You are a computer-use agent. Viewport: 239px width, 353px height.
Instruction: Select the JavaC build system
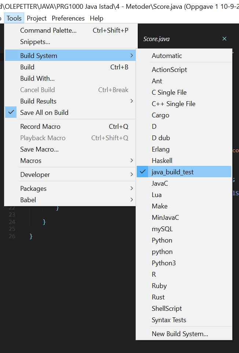click(x=160, y=183)
